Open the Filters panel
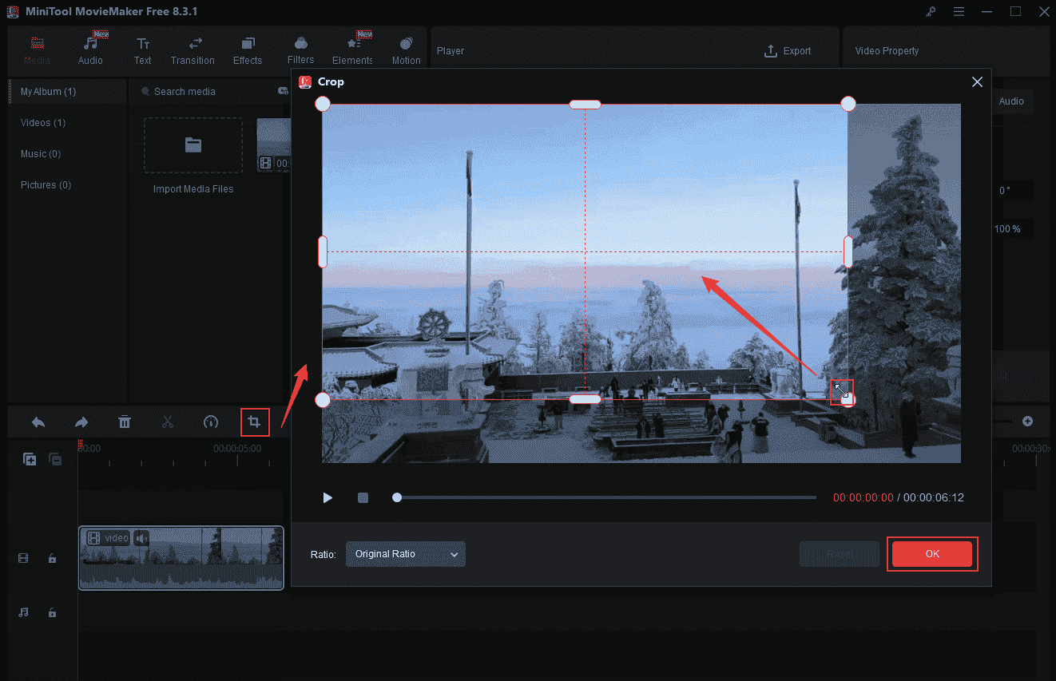 [300, 48]
